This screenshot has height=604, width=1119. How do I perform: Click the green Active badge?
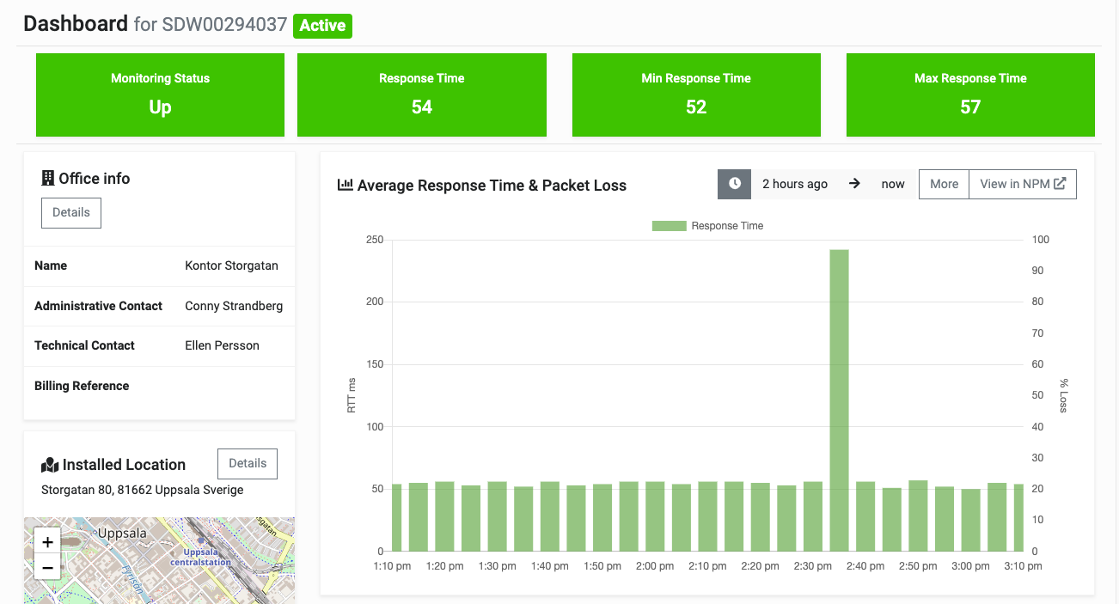point(322,26)
